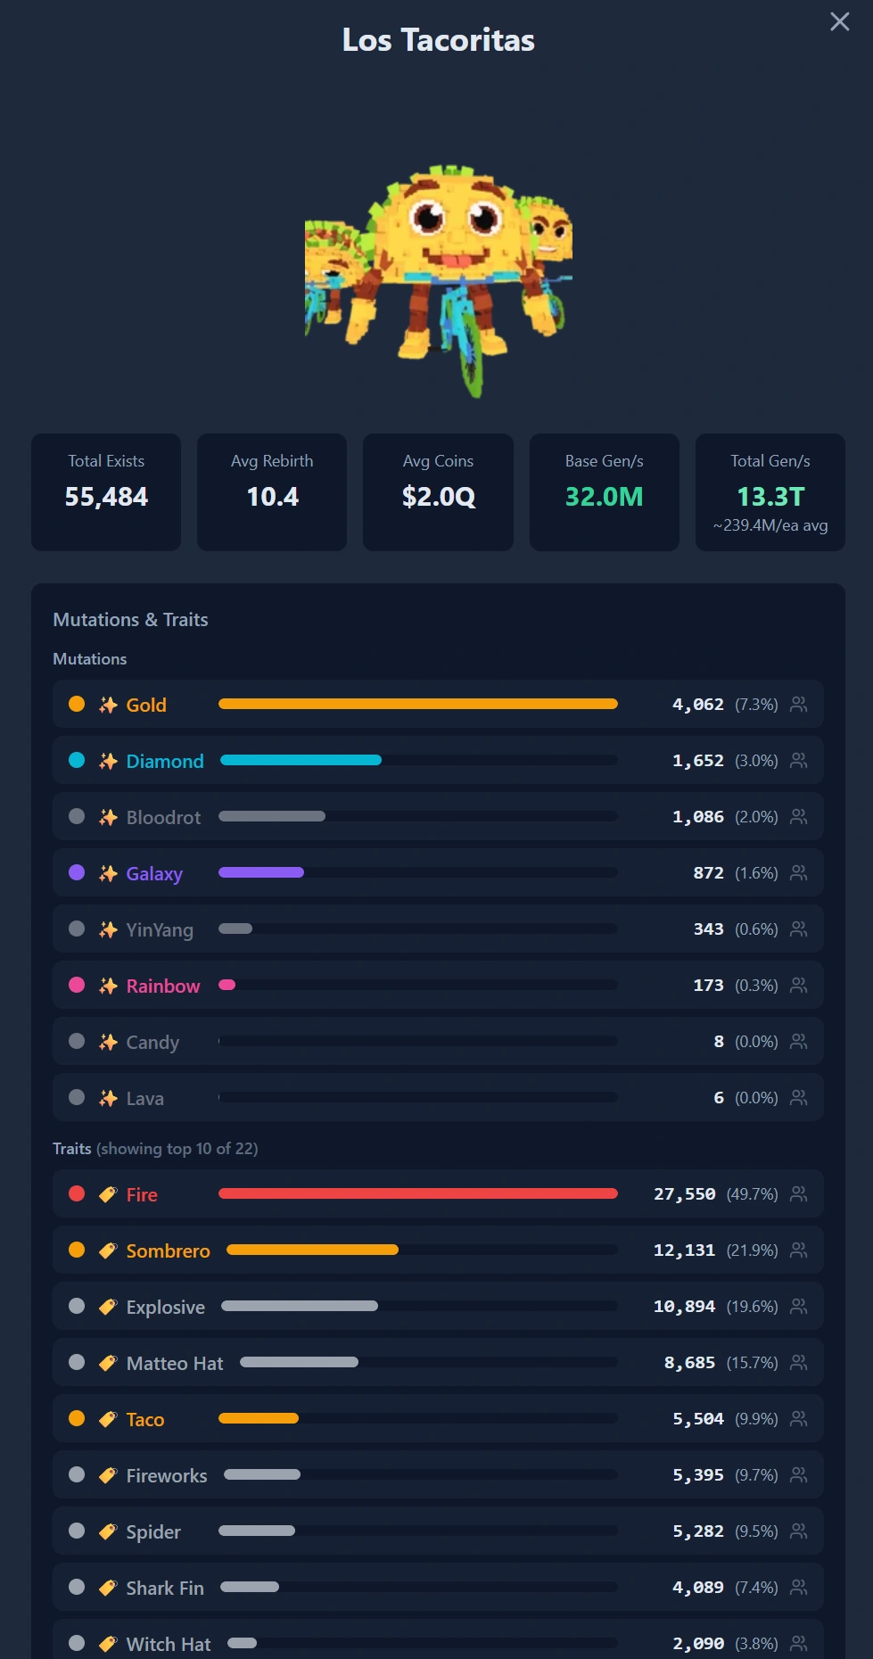Click the Los Tacoritas character image

(x=439, y=278)
